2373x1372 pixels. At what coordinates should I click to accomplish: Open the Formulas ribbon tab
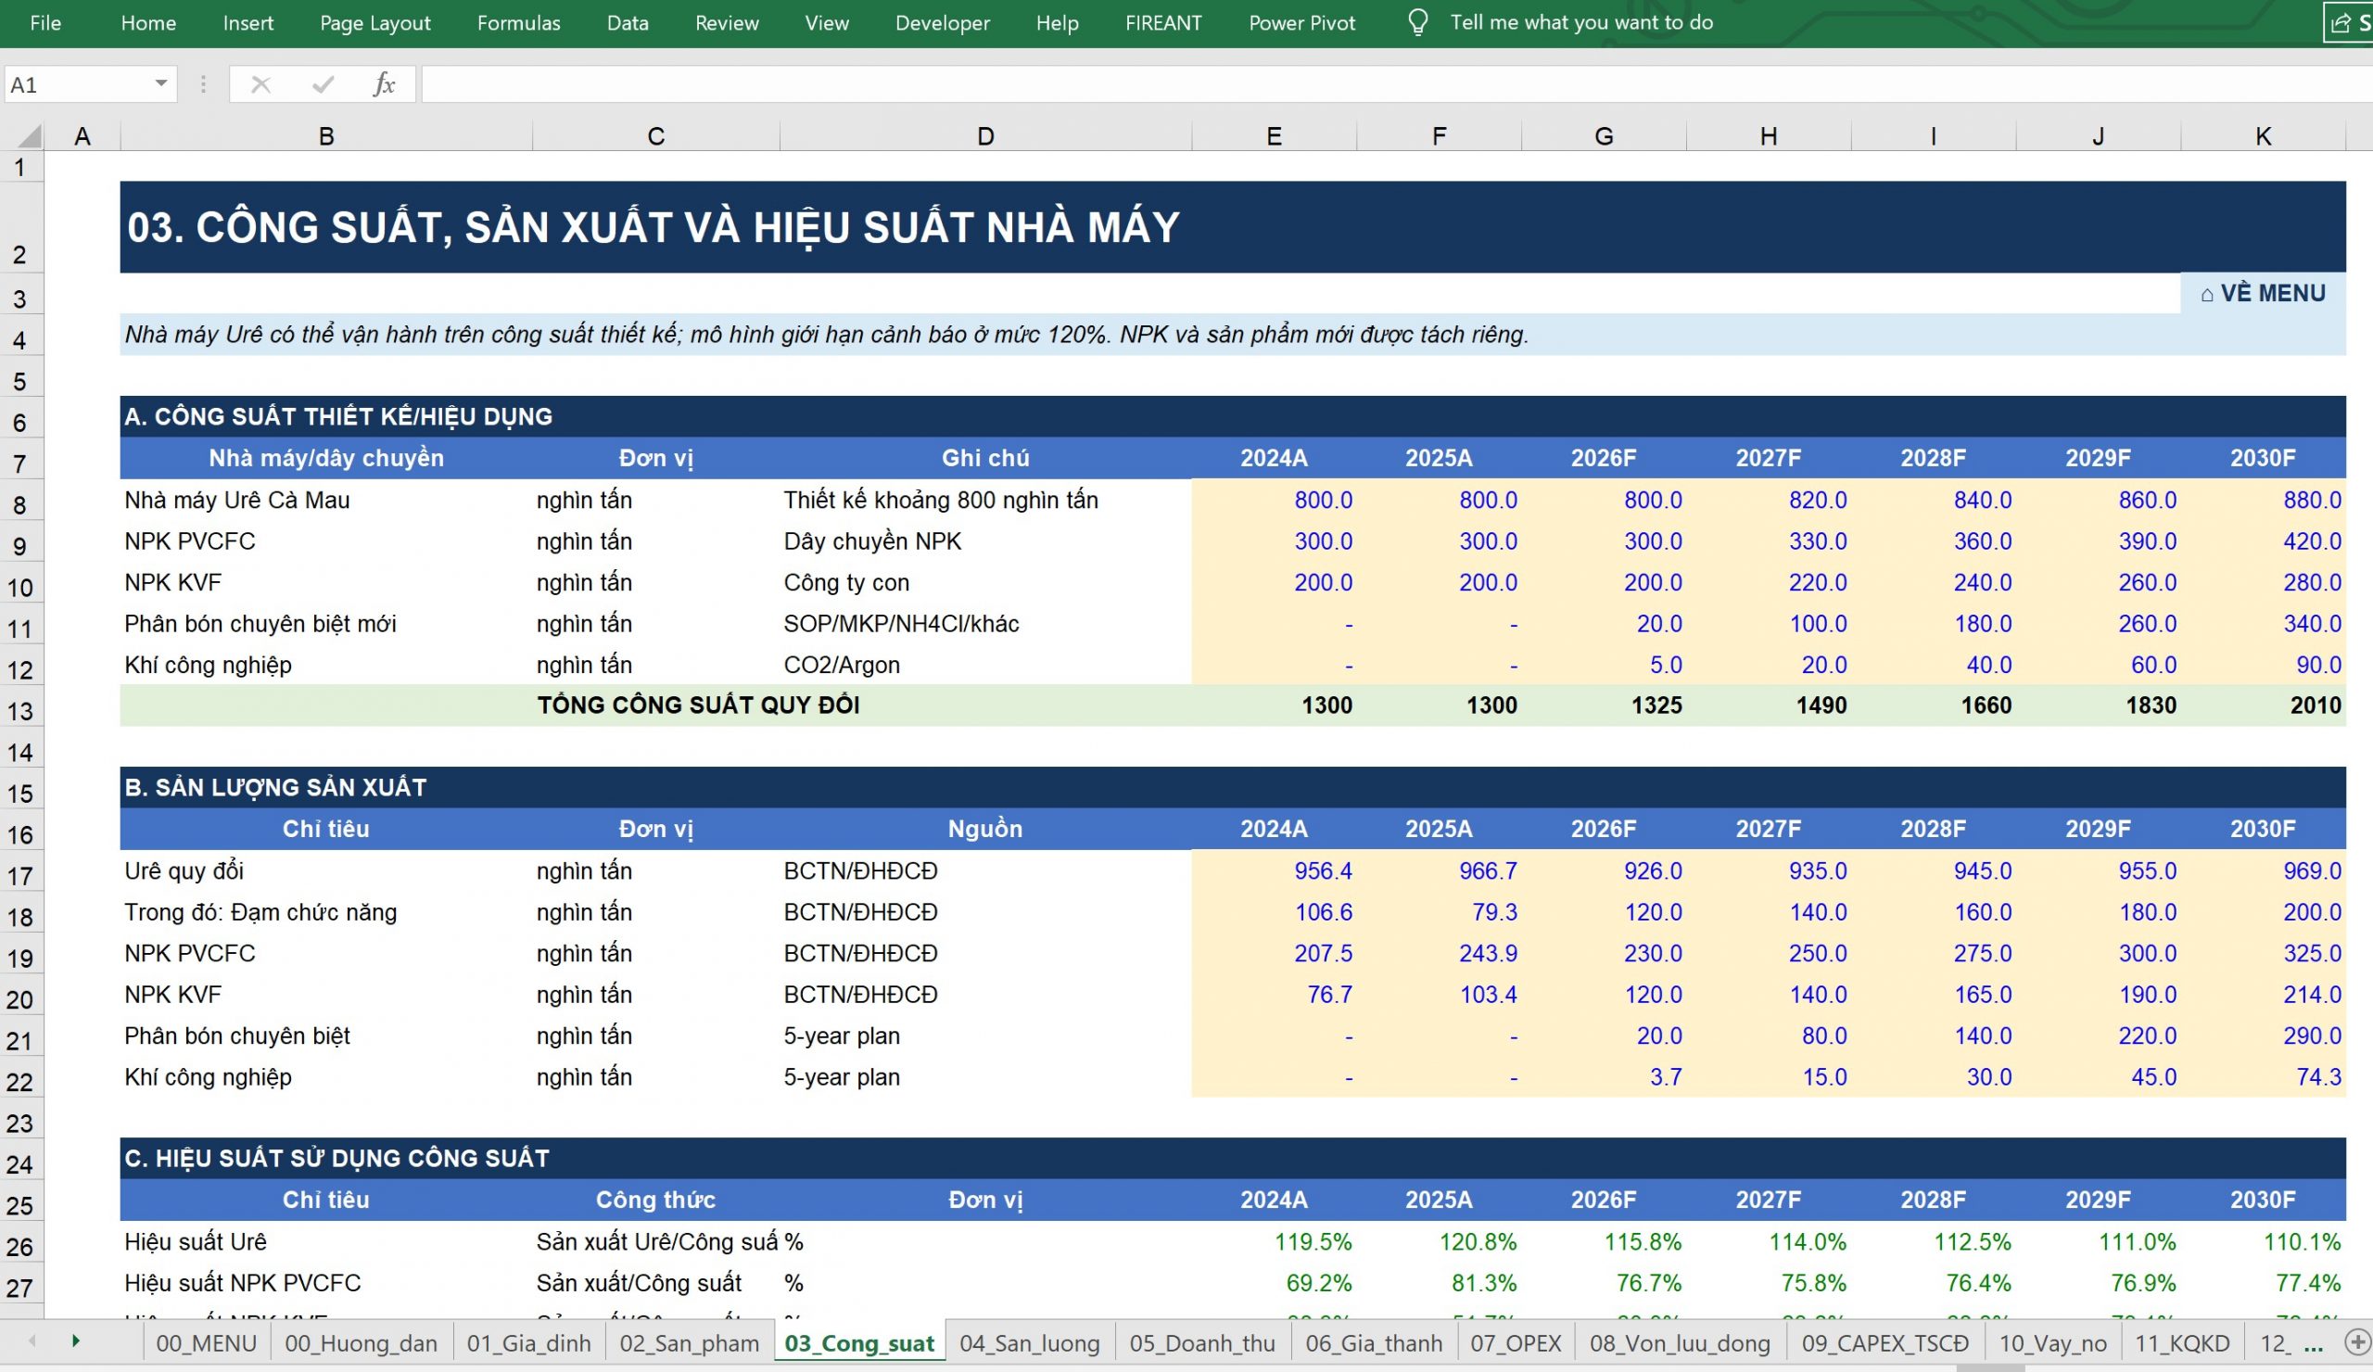click(518, 22)
